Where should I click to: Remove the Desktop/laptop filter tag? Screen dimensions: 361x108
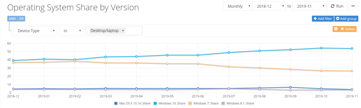pyautogui.click(x=123, y=30)
